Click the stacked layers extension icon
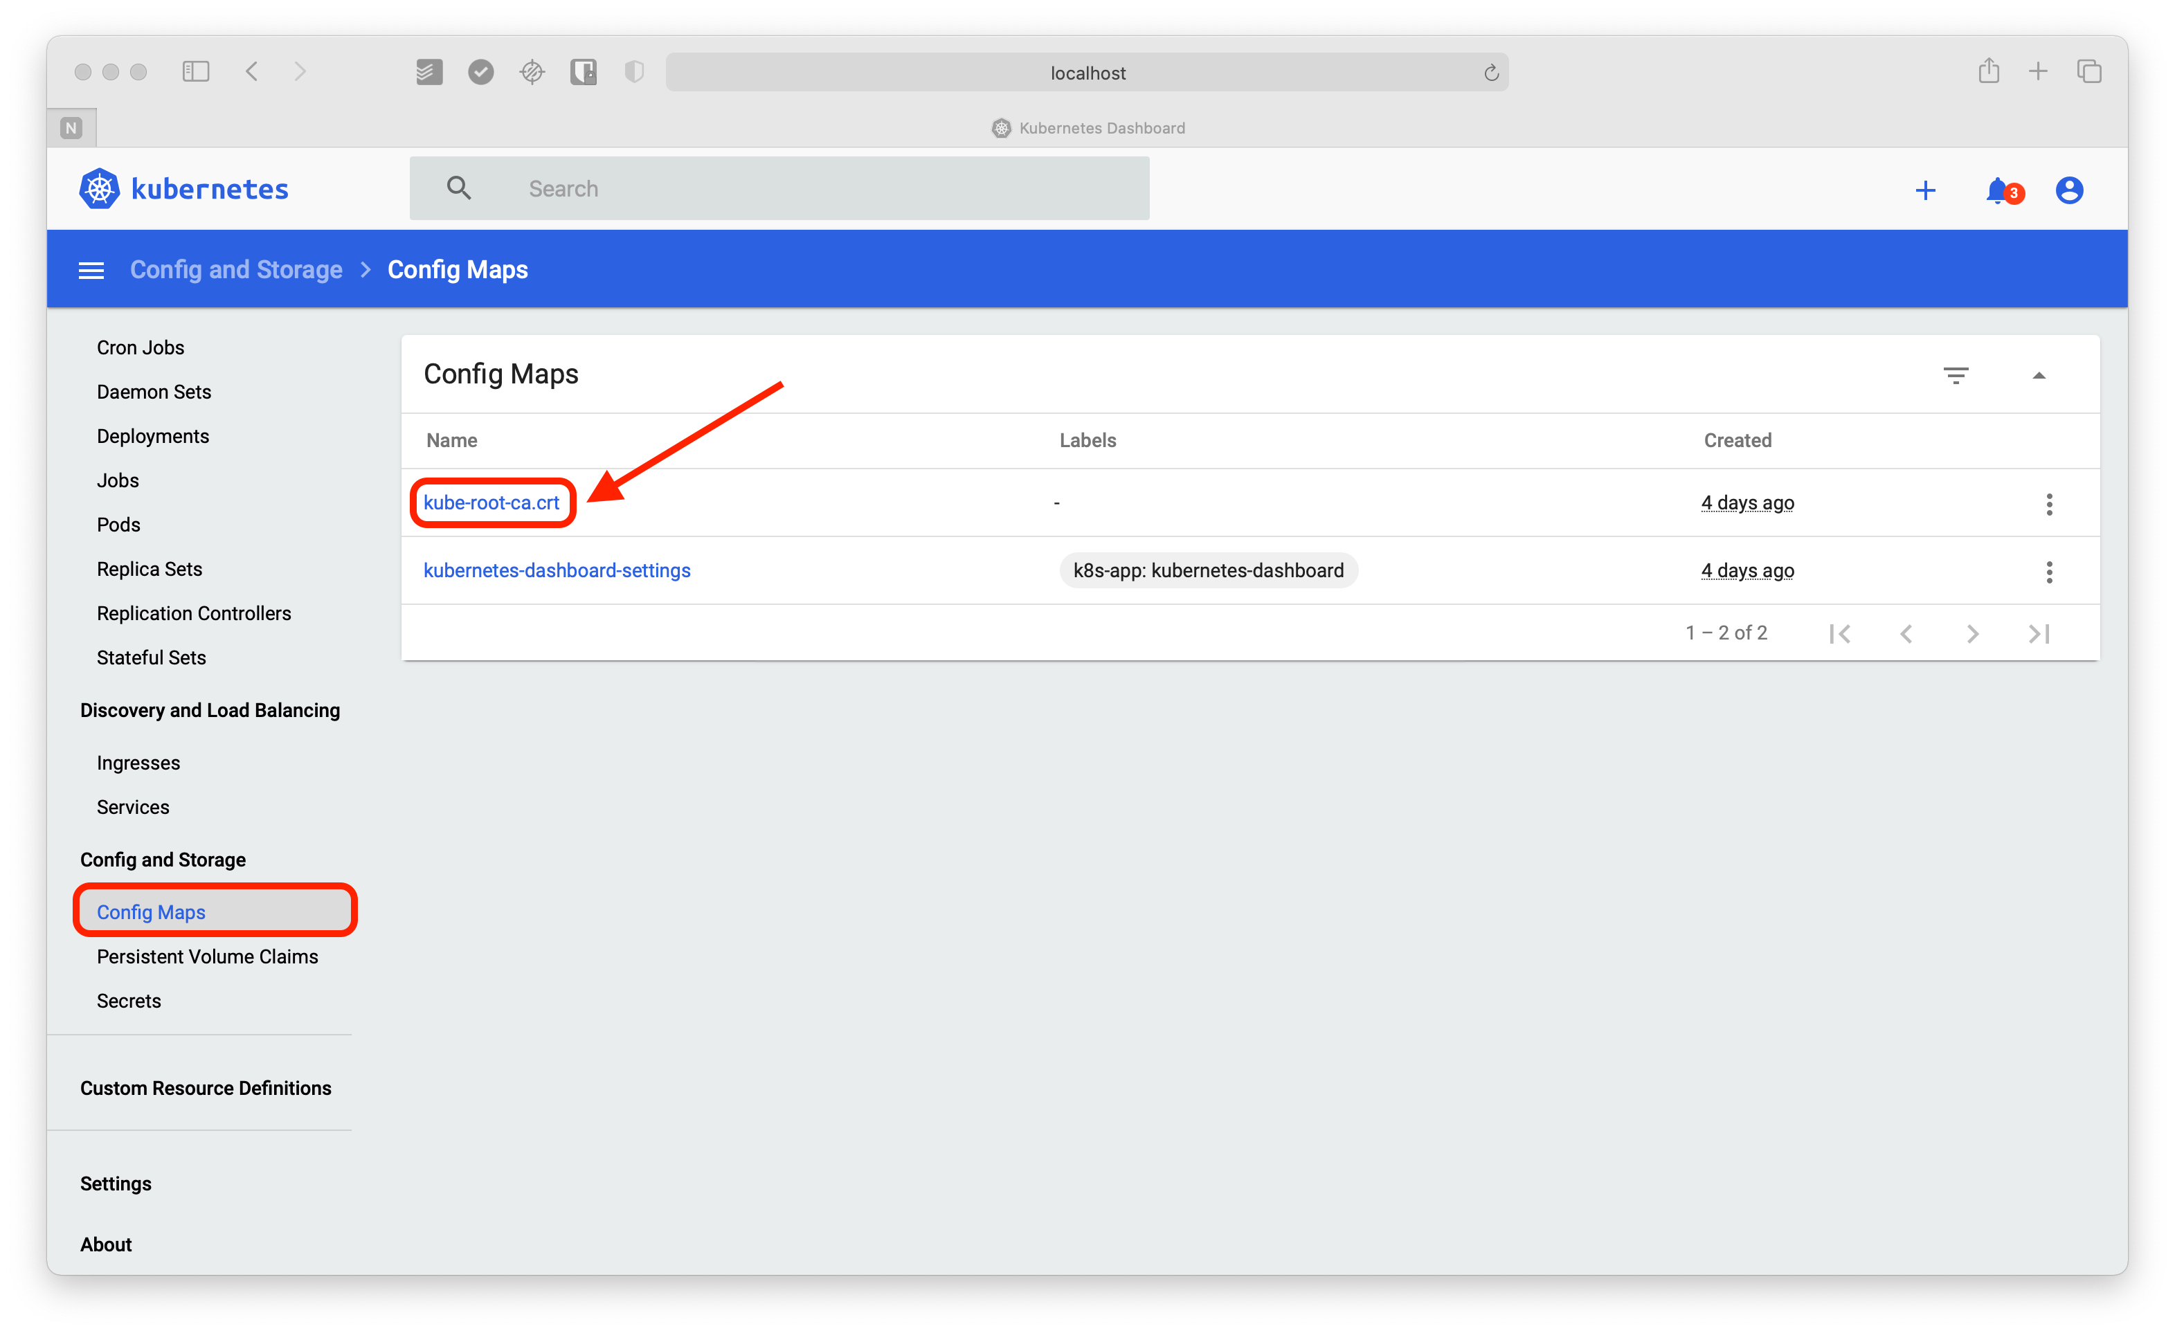 point(429,71)
